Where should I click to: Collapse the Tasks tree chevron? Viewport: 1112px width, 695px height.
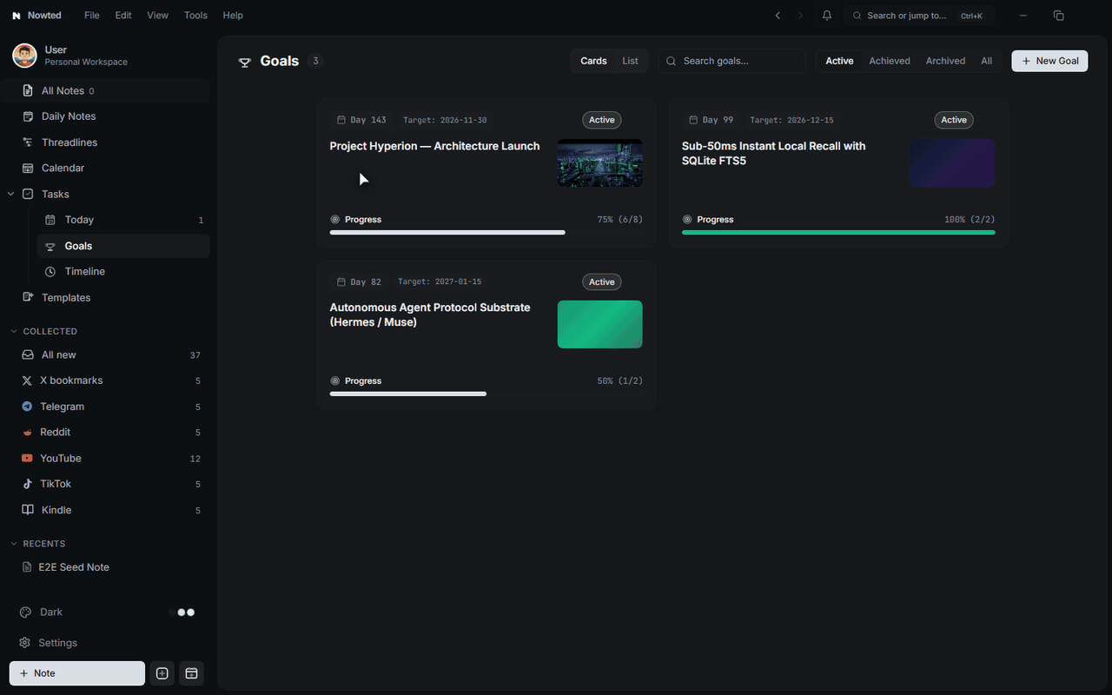pos(11,194)
